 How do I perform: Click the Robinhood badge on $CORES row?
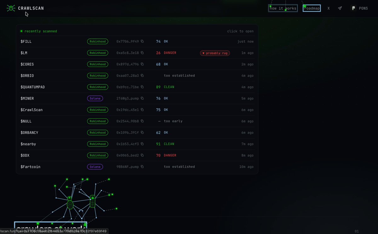[98, 64]
